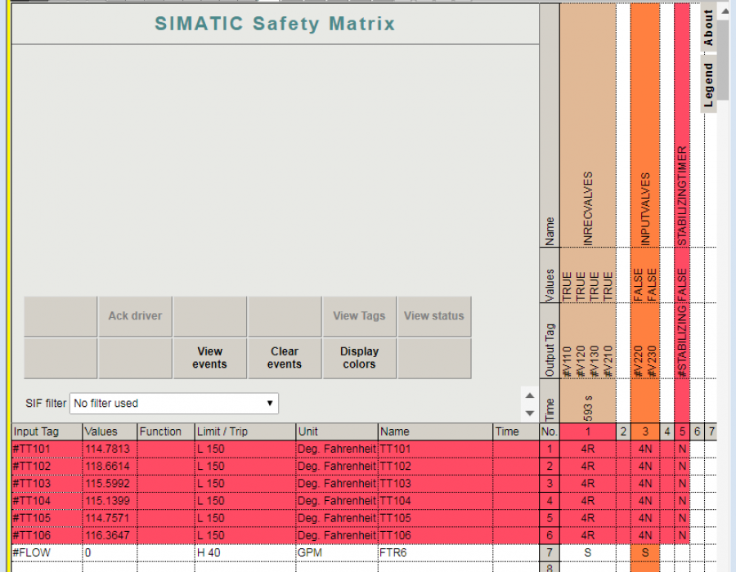Click the 4N intersection in the TT102 row
Screen dimensions: 736x572
[645, 467]
